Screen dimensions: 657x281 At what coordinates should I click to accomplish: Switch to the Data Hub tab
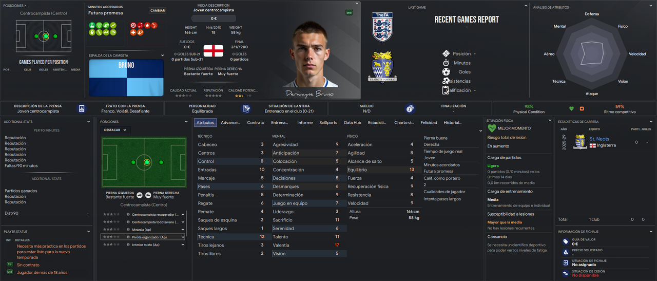353,123
